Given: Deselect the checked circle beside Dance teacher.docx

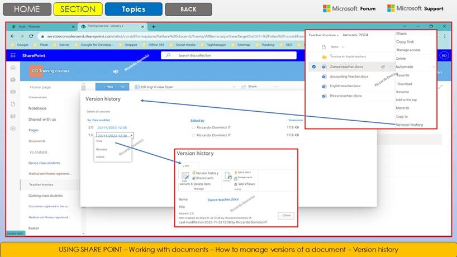Looking at the screenshot, I should (x=313, y=66).
